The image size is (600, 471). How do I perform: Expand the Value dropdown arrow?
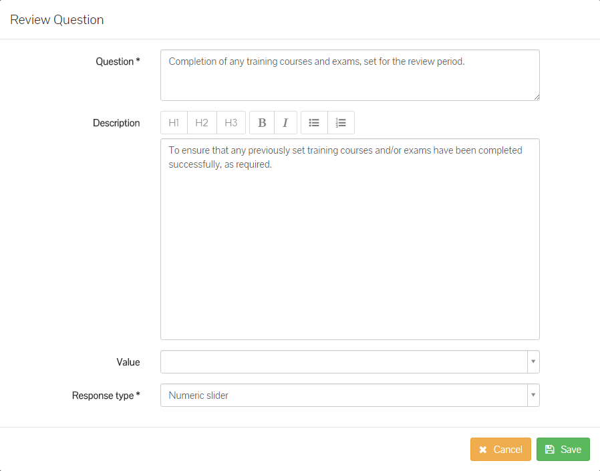(533, 362)
